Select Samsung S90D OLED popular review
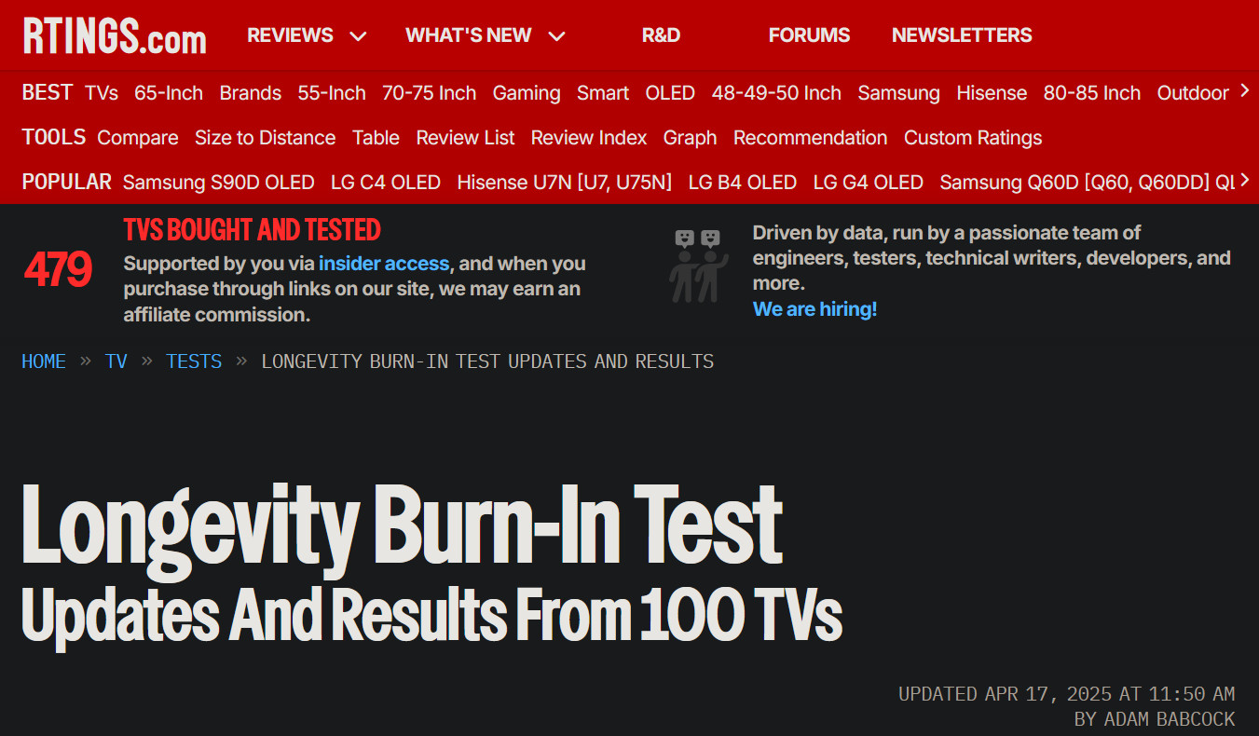This screenshot has height=736, width=1259. (x=218, y=182)
